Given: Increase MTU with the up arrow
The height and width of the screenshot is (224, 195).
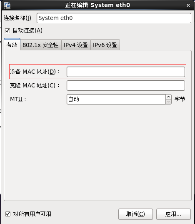Looking at the screenshot, I should (x=169, y=97).
